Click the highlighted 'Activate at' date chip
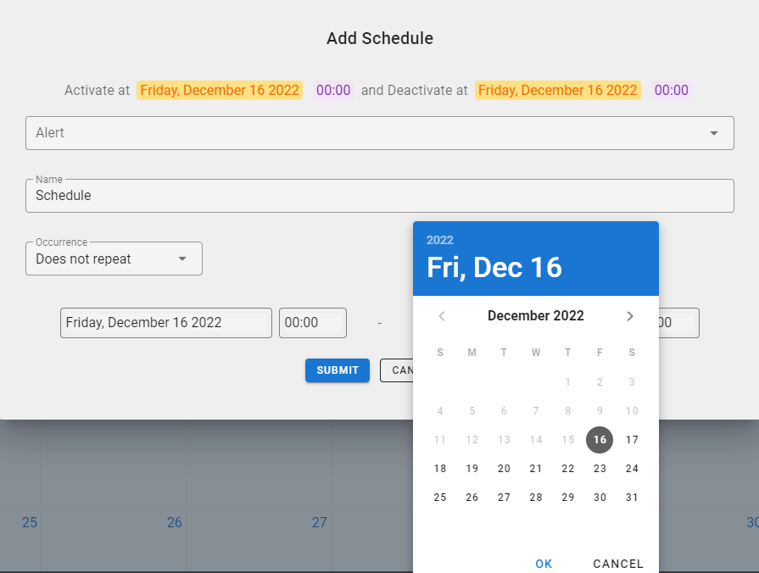The image size is (759, 573). pos(220,90)
